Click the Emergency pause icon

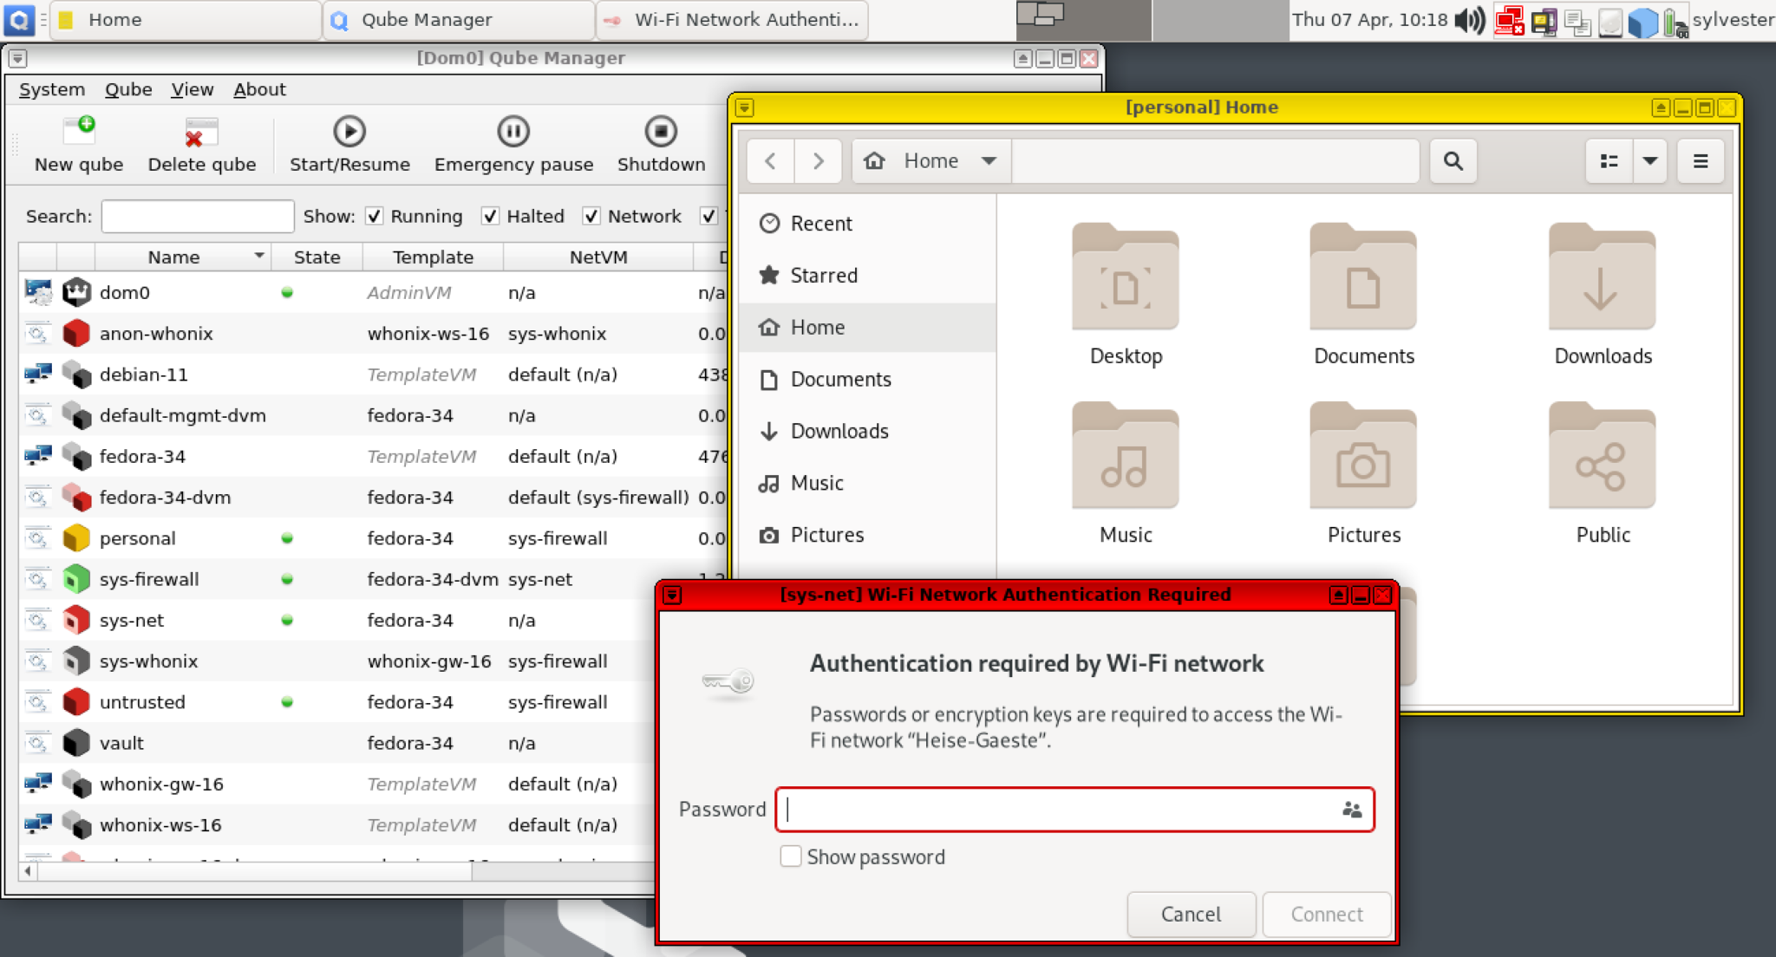[513, 132]
